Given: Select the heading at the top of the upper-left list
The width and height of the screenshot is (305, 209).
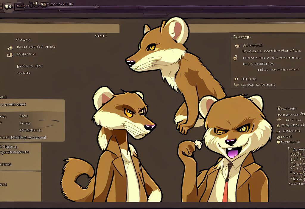Looking at the screenshot, I should coord(23,39).
